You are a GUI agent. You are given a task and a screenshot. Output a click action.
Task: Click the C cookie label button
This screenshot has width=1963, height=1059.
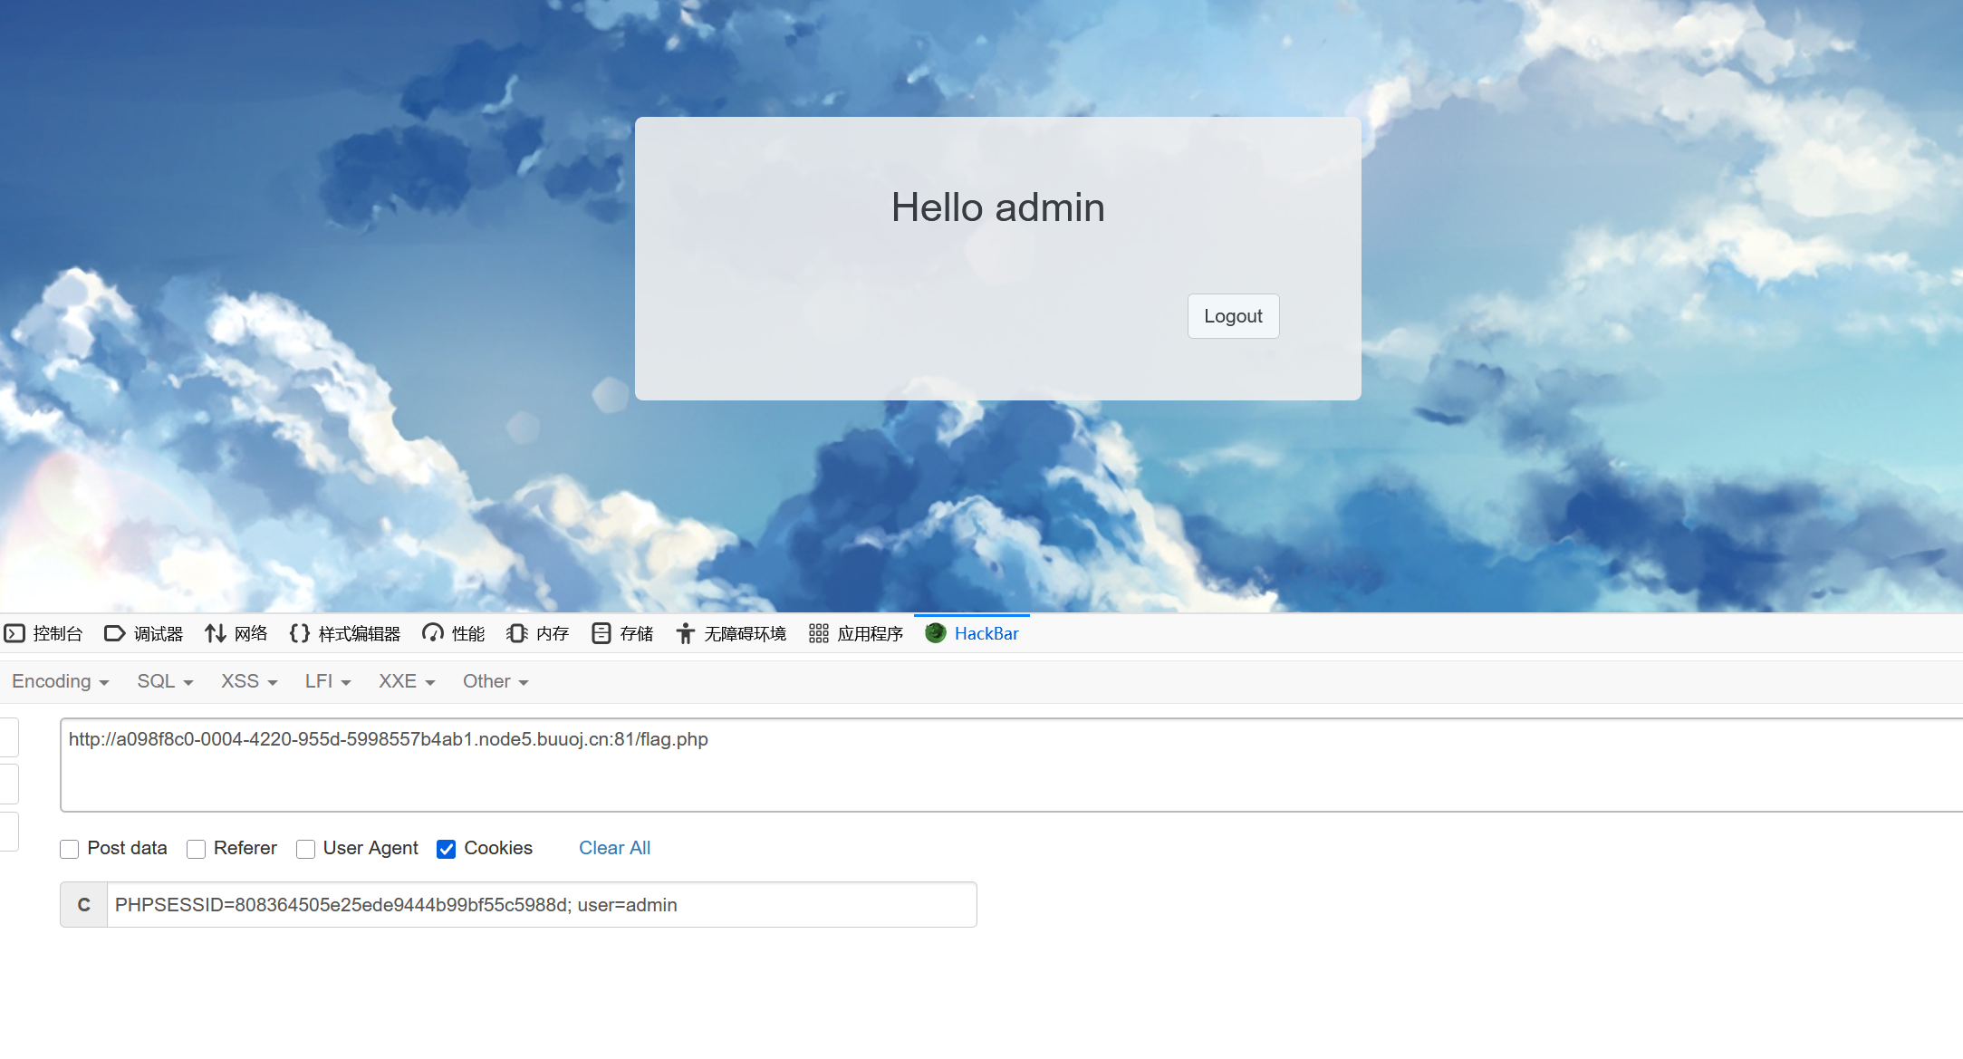tap(84, 905)
